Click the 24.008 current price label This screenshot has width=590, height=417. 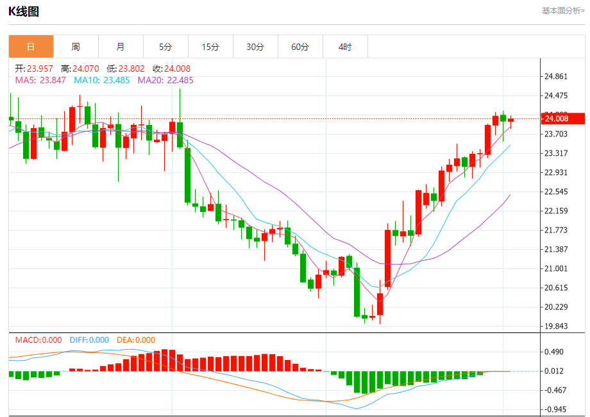(x=563, y=119)
